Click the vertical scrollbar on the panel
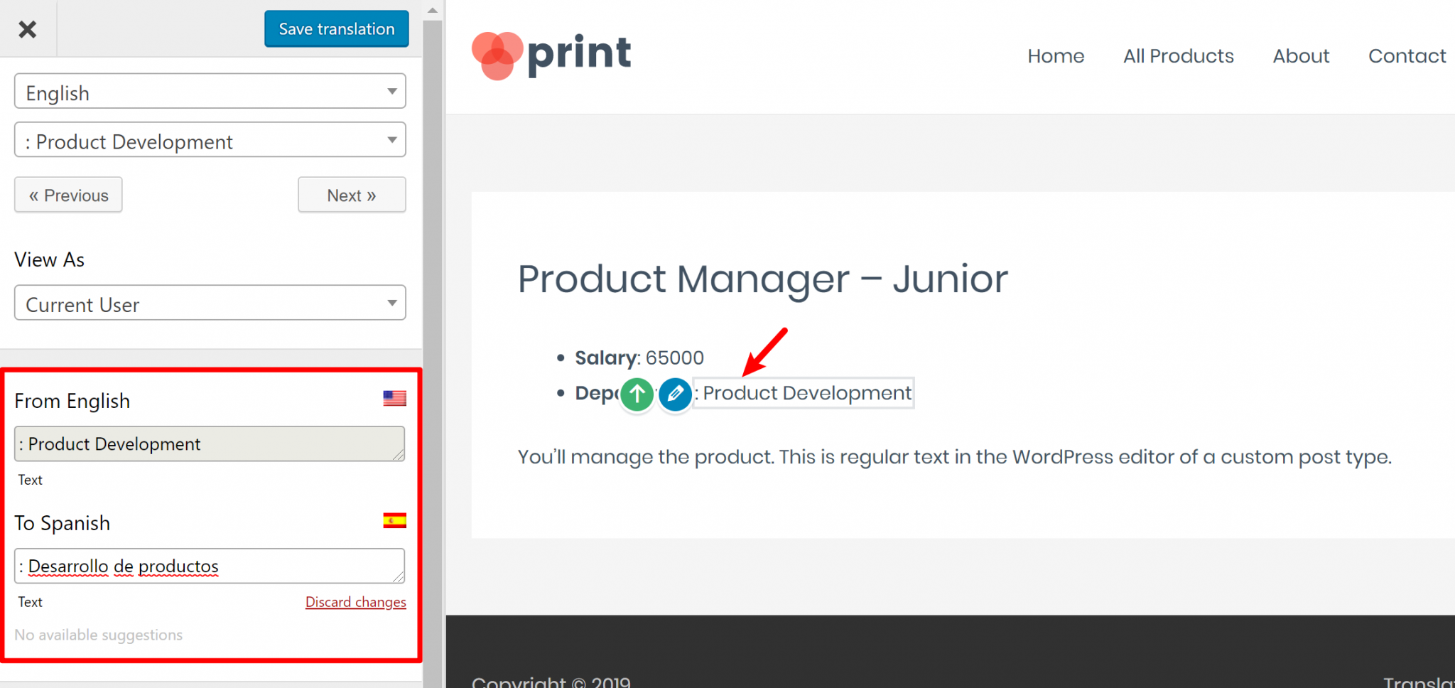 432,284
